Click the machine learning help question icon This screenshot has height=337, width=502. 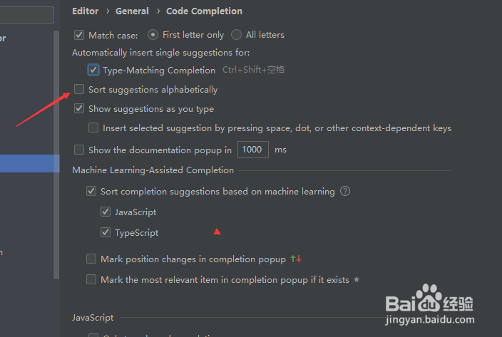pyautogui.click(x=345, y=191)
